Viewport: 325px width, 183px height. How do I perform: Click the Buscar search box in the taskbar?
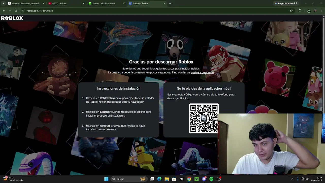tap(129, 179)
